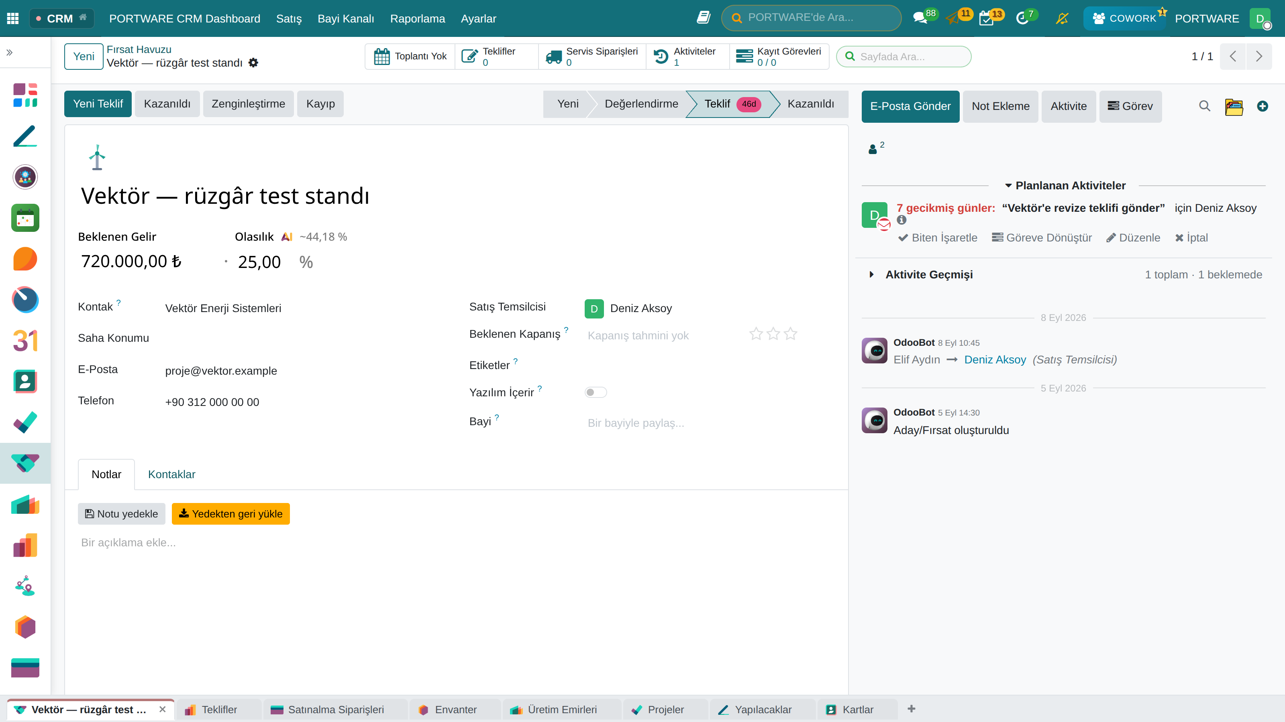
Task: Click the Yedekten geri yükle button
Action: [x=230, y=514]
